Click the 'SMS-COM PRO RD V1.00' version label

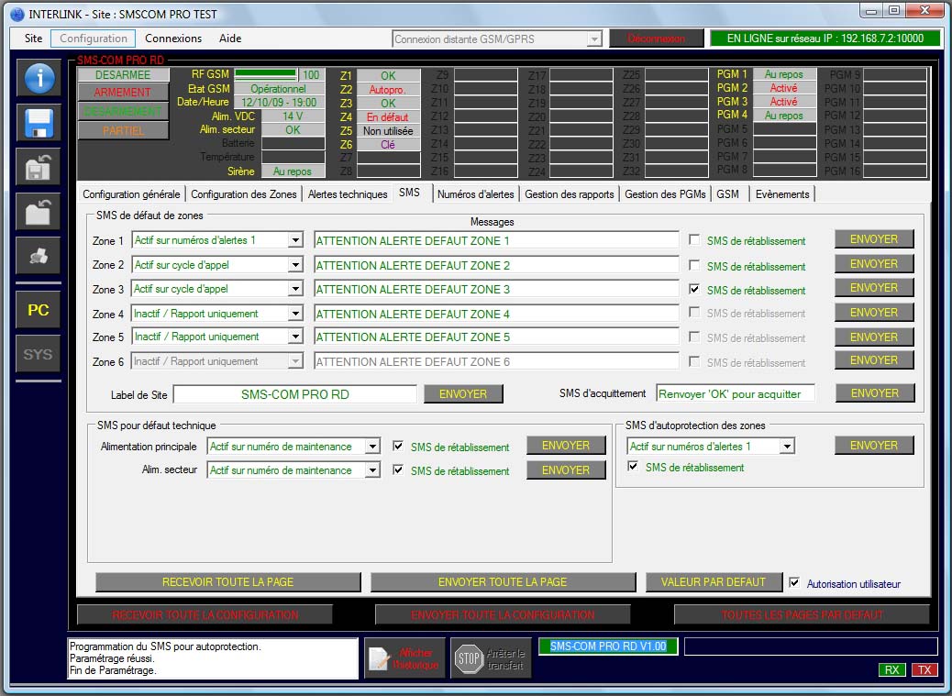click(x=608, y=646)
